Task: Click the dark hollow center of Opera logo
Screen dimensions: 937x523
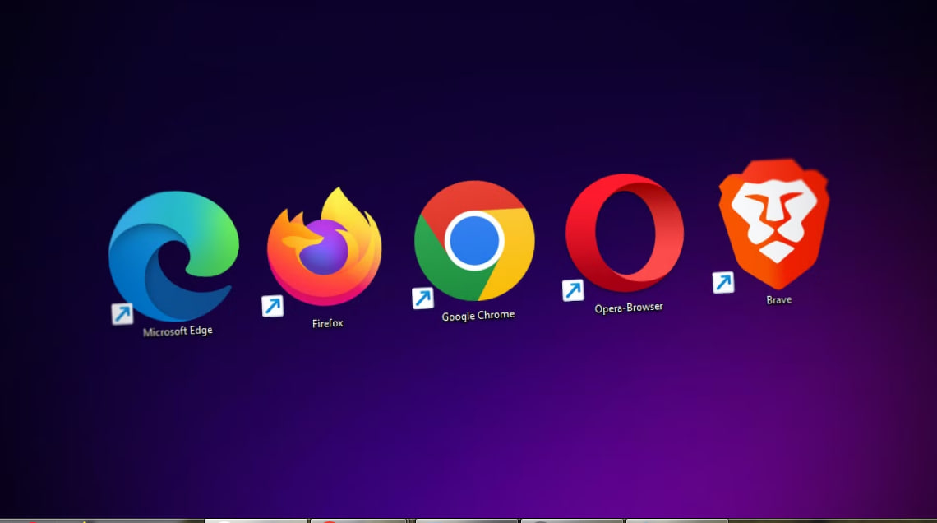Action: (624, 234)
